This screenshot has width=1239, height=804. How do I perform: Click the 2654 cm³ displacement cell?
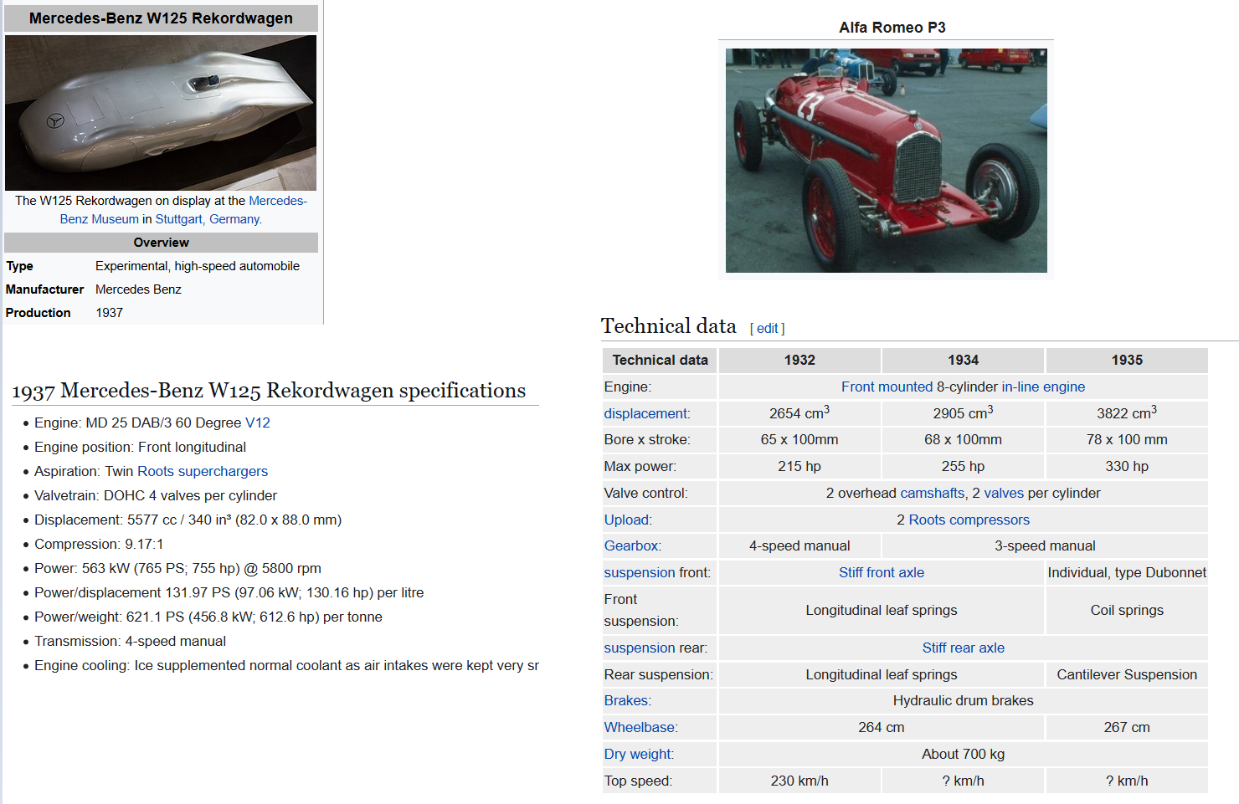799,413
